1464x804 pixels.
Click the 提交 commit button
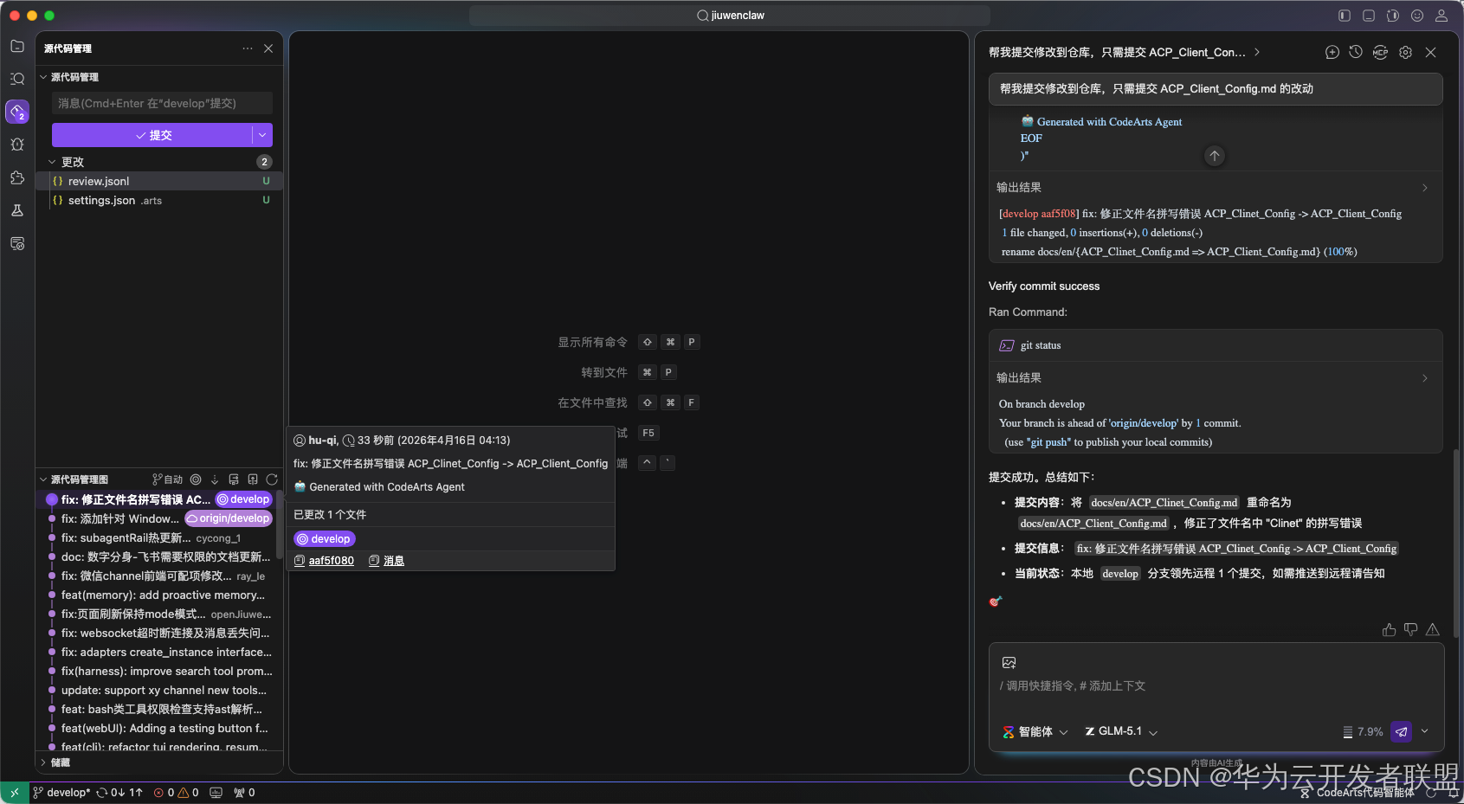pos(152,135)
